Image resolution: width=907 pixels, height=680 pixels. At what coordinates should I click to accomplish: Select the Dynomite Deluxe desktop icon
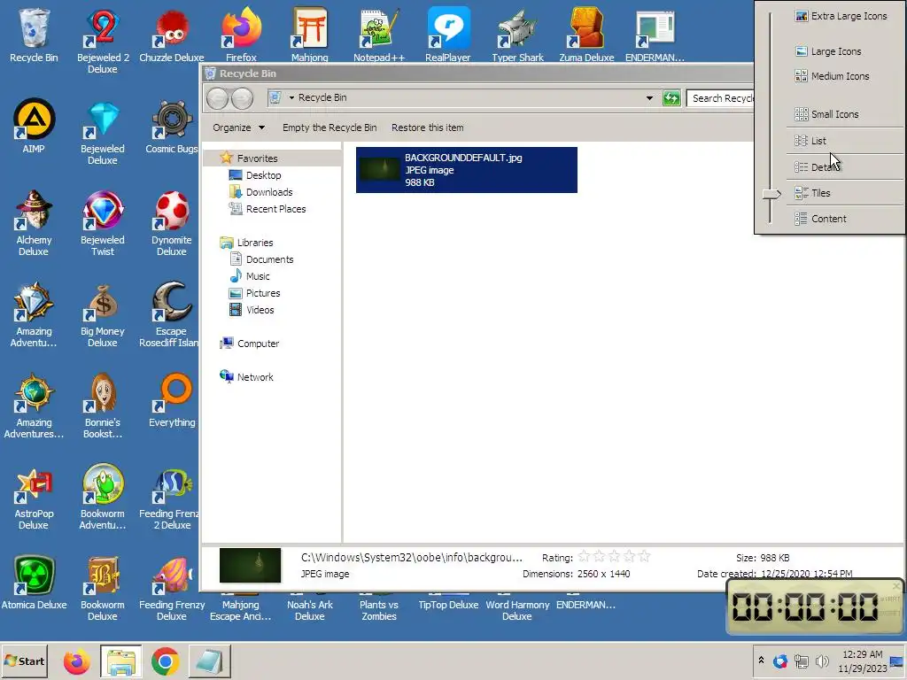coord(171,222)
